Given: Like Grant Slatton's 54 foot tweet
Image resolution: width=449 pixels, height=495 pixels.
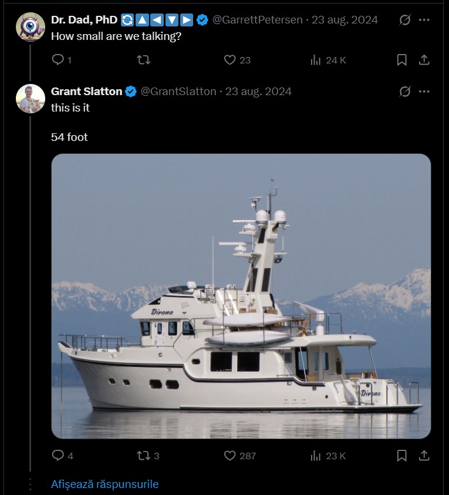Looking at the screenshot, I should click(x=230, y=456).
